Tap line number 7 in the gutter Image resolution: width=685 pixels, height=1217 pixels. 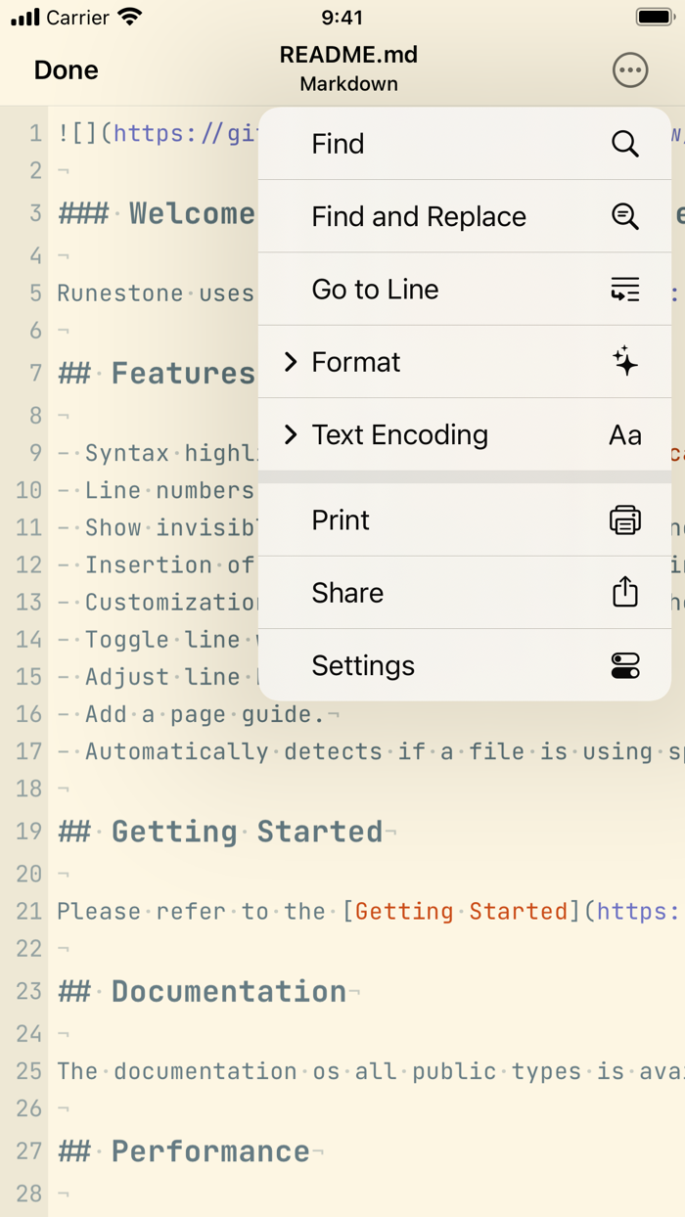pyautogui.click(x=36, y=373)
